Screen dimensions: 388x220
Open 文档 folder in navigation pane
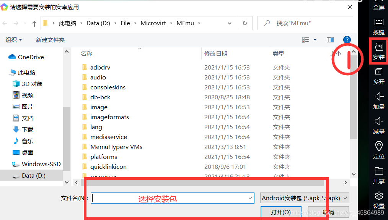click(x=23, y=118)
